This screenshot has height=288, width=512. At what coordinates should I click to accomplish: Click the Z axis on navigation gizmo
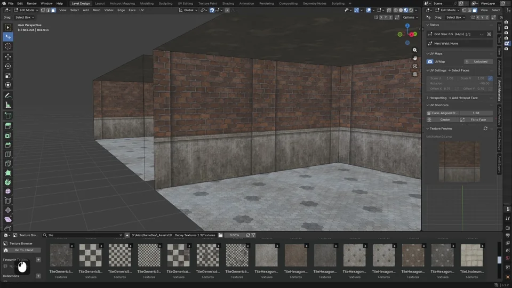[x=407, y=26]
